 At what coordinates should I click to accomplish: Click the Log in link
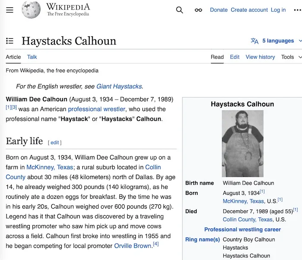(x=278, y=10)
